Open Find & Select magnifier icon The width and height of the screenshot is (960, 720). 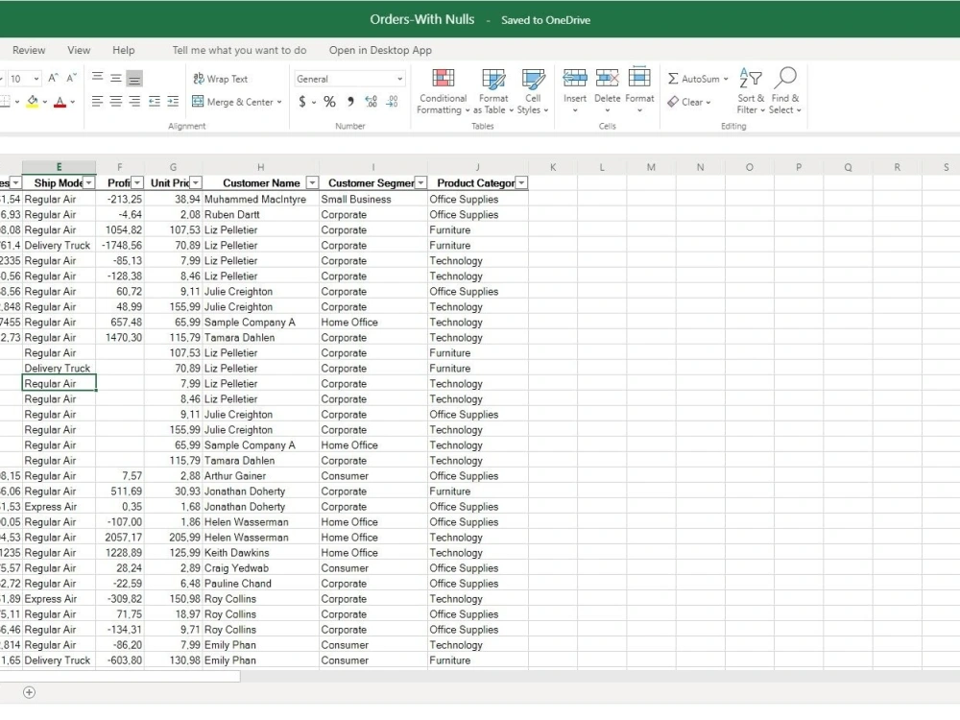[785, 79]
